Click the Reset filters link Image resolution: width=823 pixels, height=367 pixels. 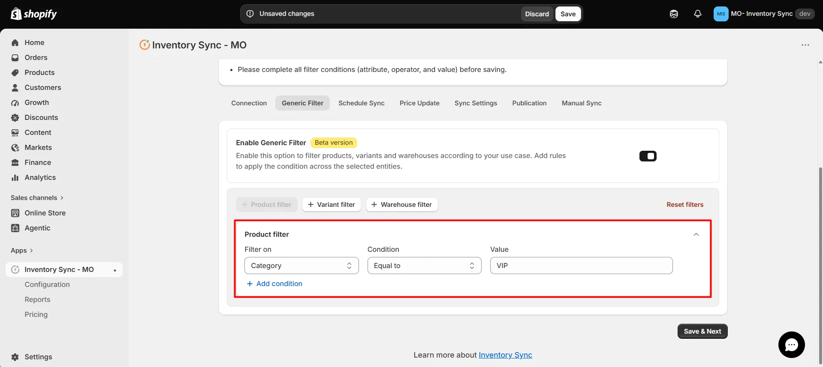coord(685,205)
